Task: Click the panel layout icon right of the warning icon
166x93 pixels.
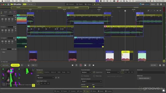Action: pos(164,65)
